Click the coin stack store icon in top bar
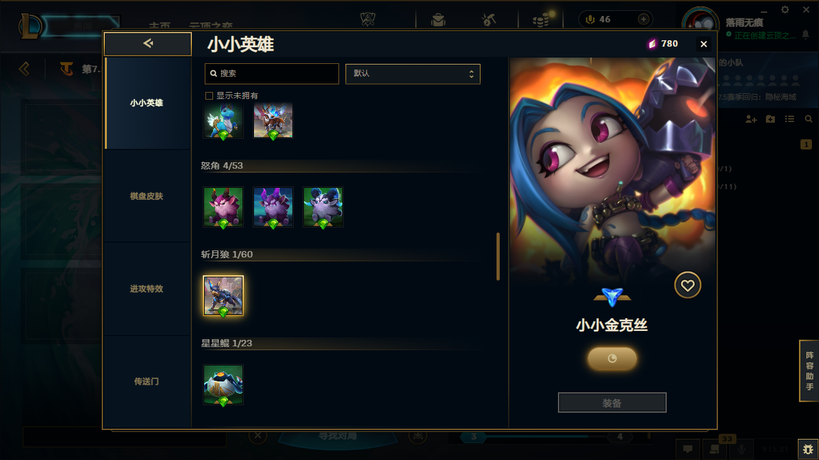This screenshot has height=460, width=819. (x=541, y=20)
